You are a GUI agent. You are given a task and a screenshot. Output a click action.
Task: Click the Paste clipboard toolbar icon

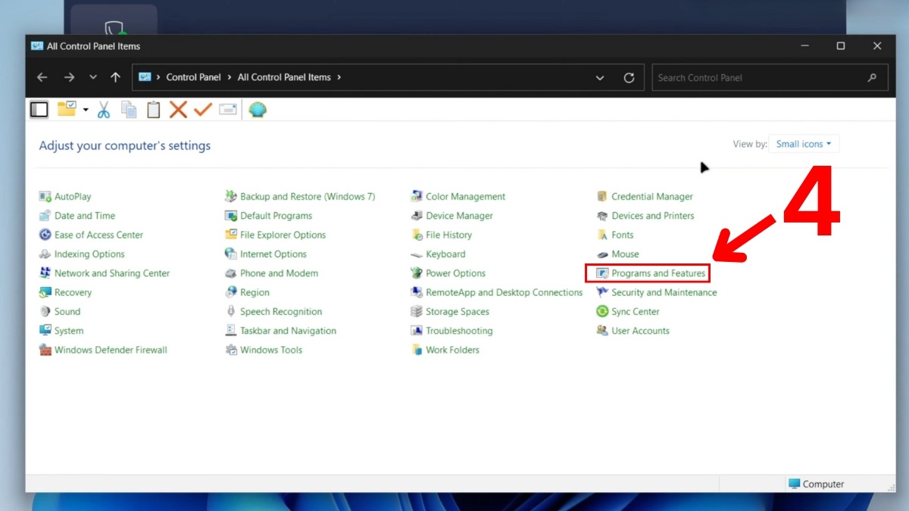(x=154, y=110)
